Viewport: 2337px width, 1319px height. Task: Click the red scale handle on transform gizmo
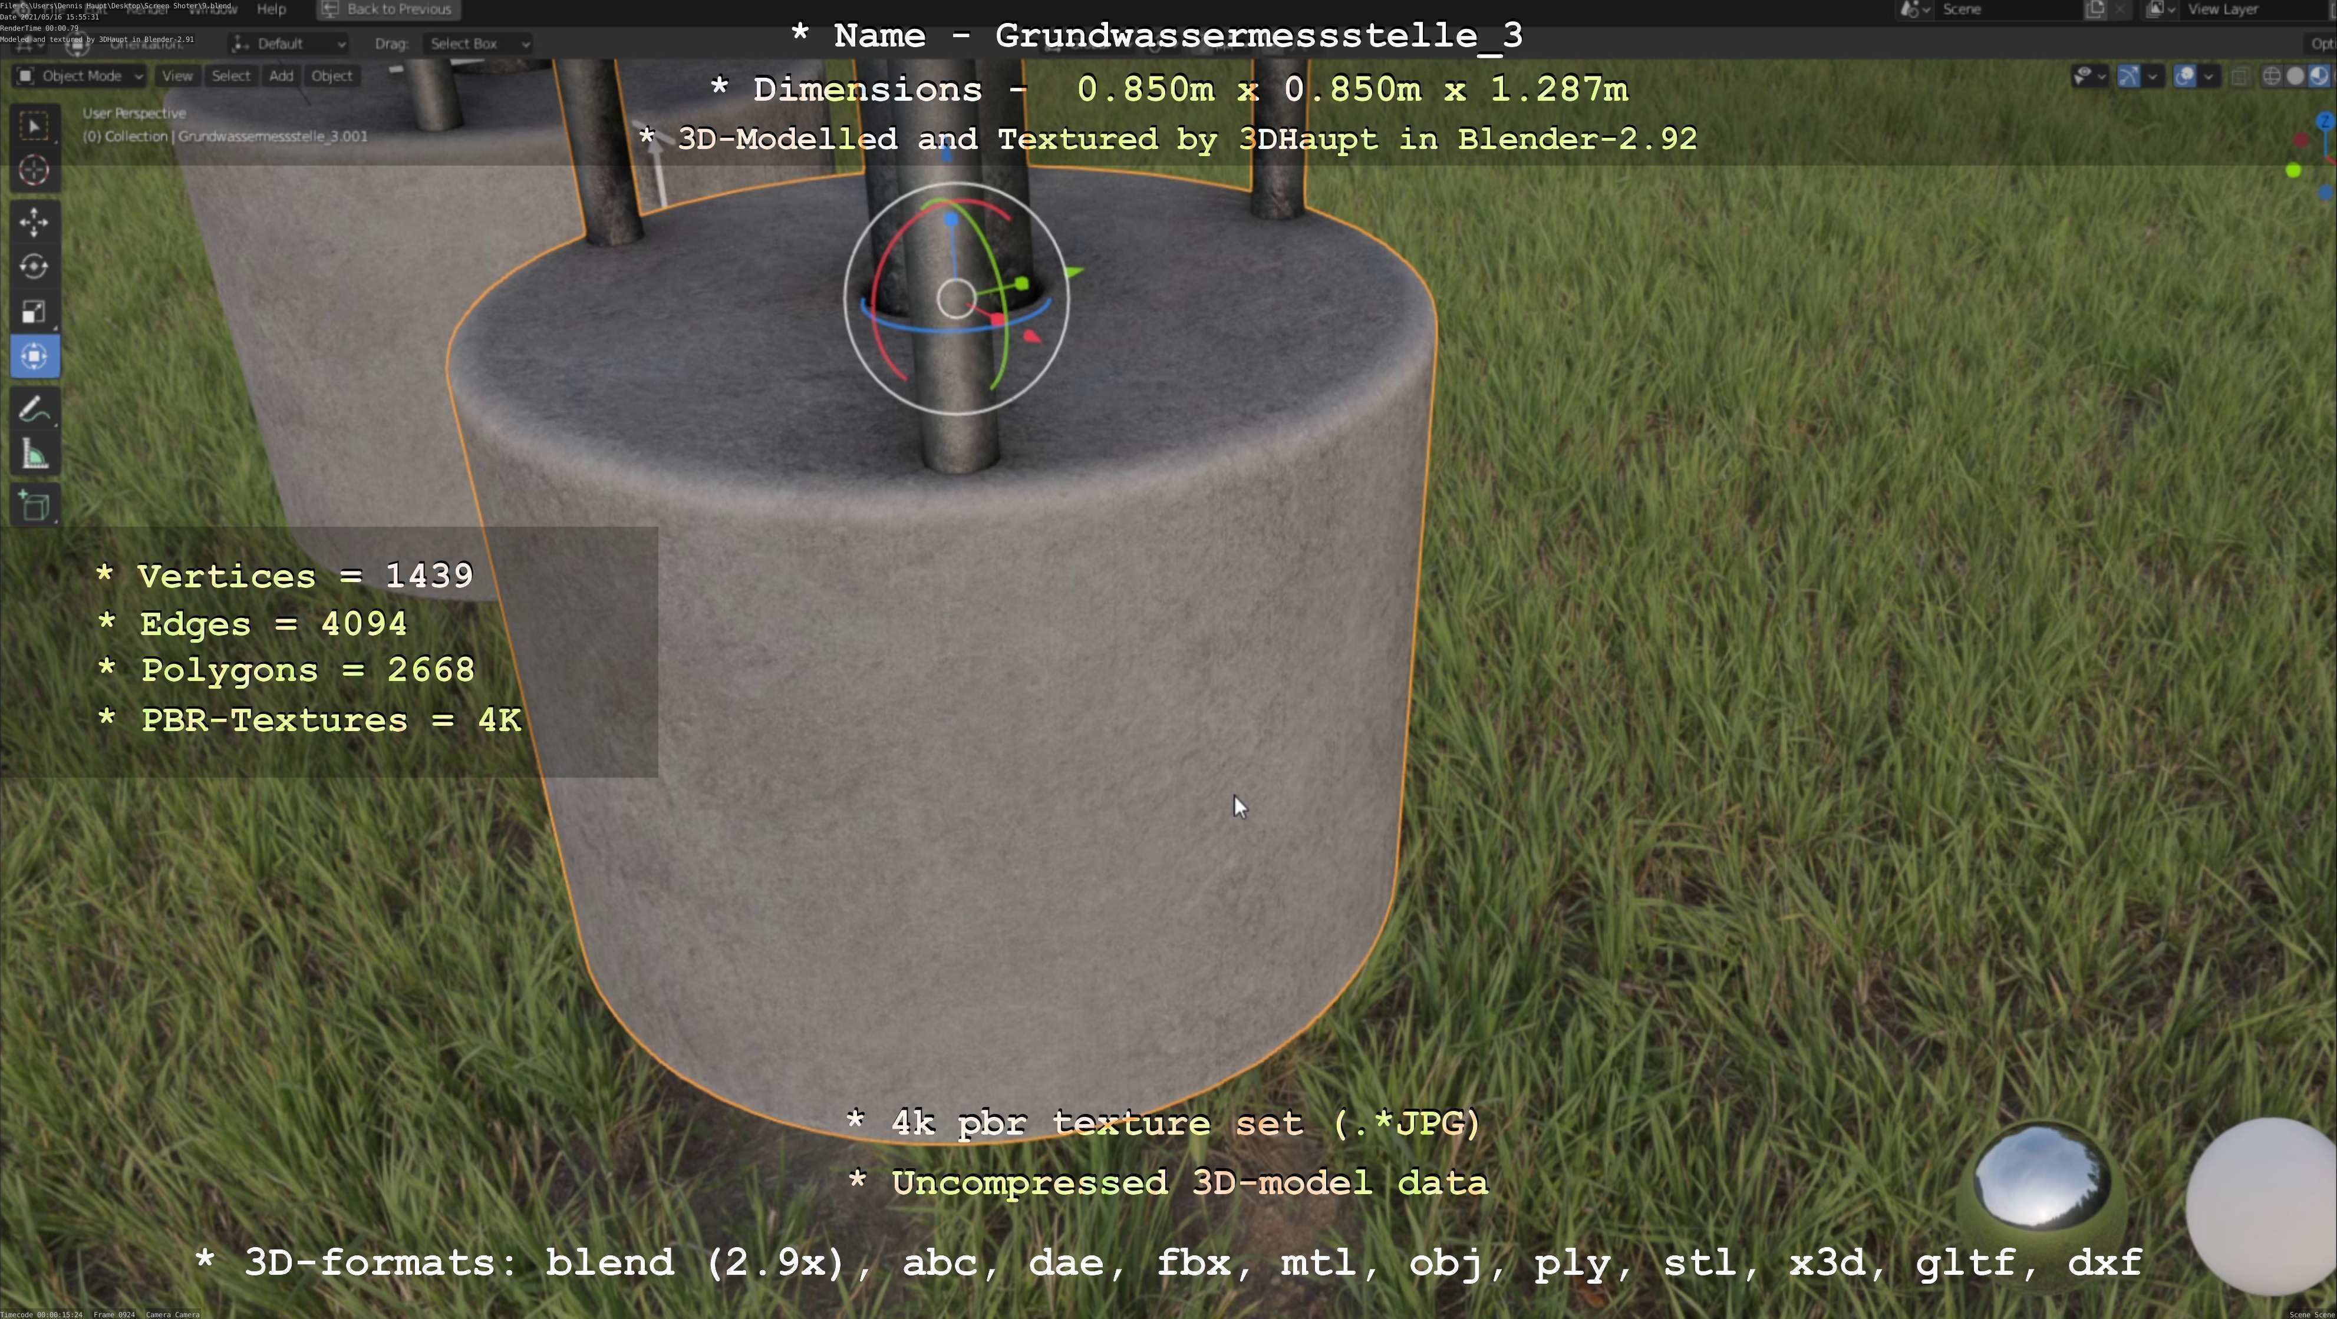(998, 320)
